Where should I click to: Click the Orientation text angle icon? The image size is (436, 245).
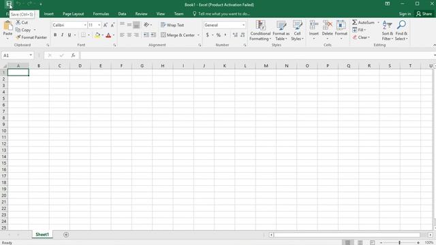click(146, 24)
